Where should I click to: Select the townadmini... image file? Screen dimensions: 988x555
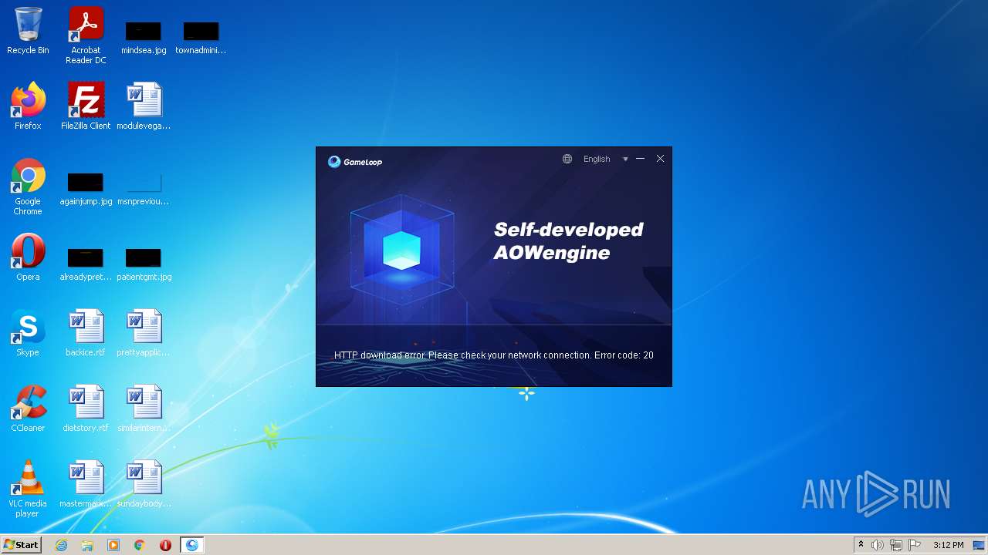tap(201, 38)
